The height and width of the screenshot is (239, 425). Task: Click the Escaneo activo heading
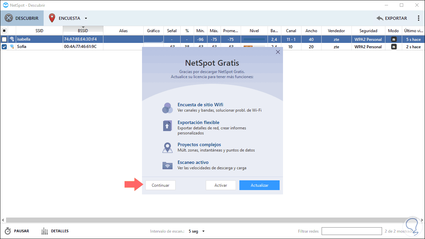[x=193, y=162]
